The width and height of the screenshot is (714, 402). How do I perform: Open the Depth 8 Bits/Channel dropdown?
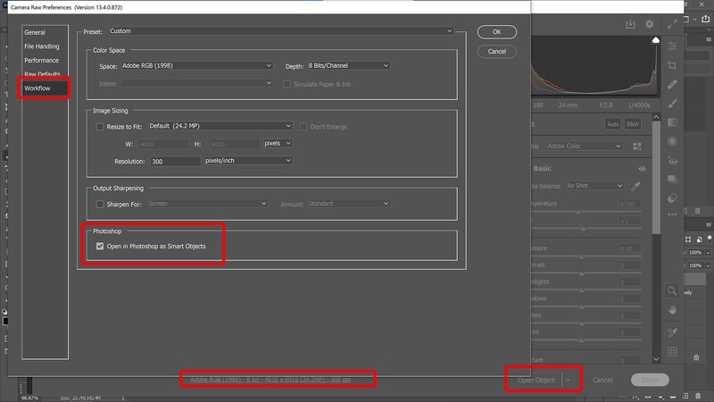point(349,65)
